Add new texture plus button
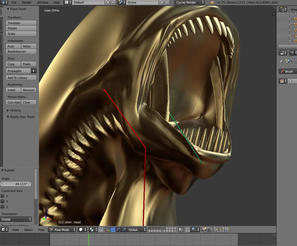Image resolution: width=297 pixels, height=246 pixels. (x=290, y=81)
